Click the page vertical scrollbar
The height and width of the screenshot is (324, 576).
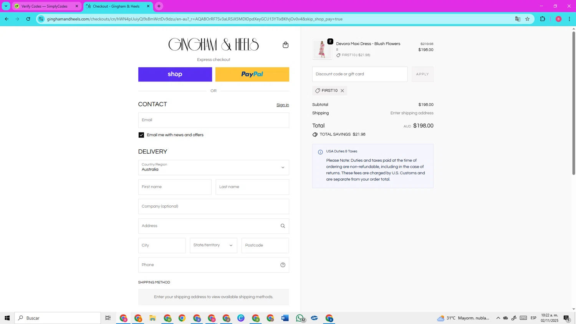574,103
